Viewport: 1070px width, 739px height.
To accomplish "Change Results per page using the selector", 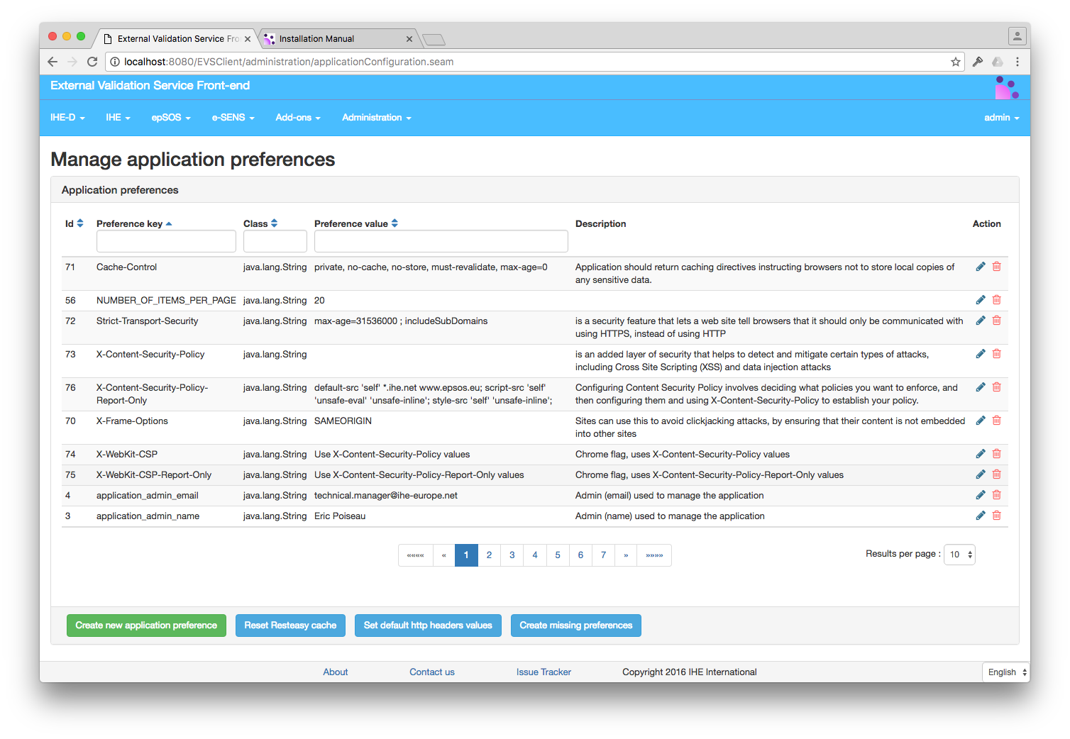I will 959,554.
